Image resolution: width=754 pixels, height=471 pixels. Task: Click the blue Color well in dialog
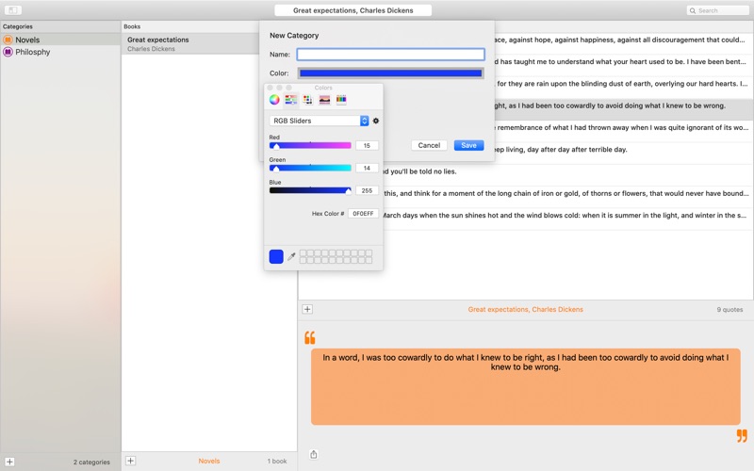click(x=390, y=73)
